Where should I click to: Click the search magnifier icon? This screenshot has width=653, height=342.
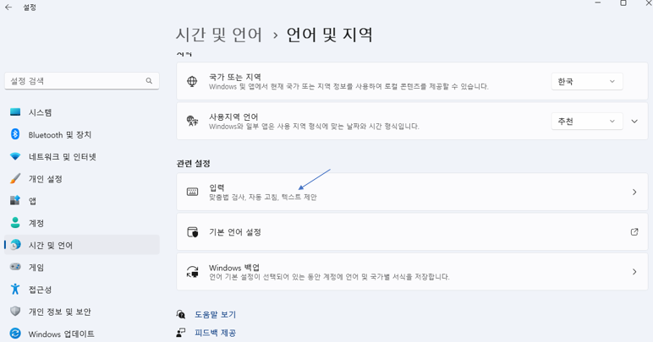[x=149, y=81]
